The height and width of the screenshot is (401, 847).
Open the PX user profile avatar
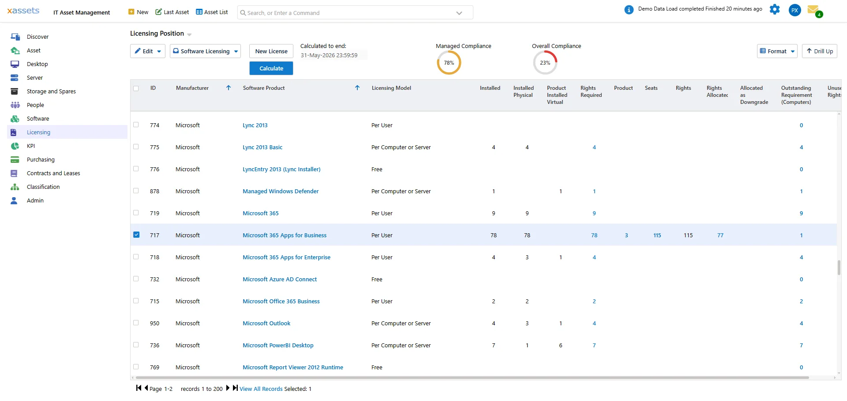[795, 10]
